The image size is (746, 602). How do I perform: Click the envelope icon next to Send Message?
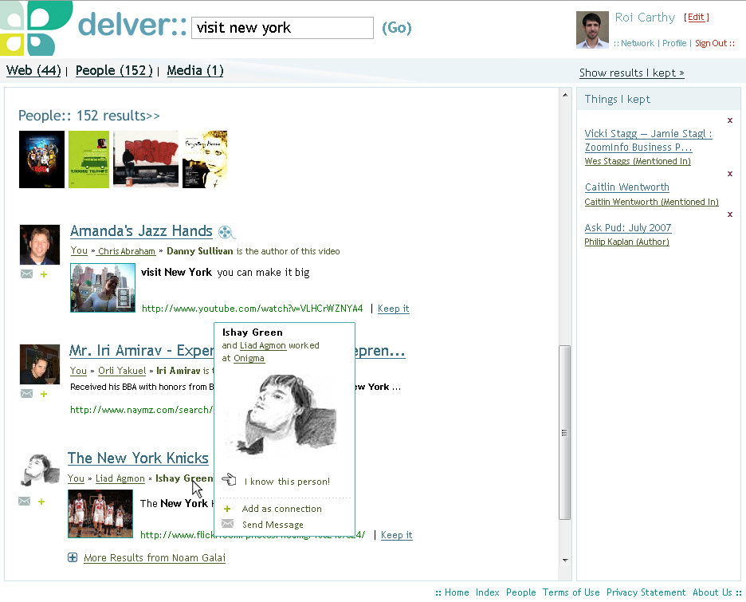(228, 524)
